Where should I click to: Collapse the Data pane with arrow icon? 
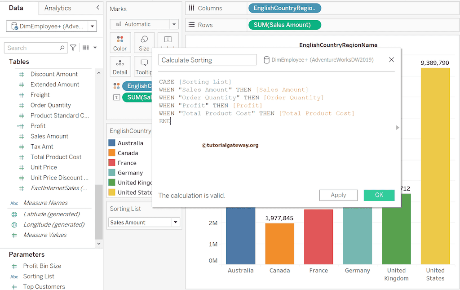pyautogui.click(x=98, y=8)
